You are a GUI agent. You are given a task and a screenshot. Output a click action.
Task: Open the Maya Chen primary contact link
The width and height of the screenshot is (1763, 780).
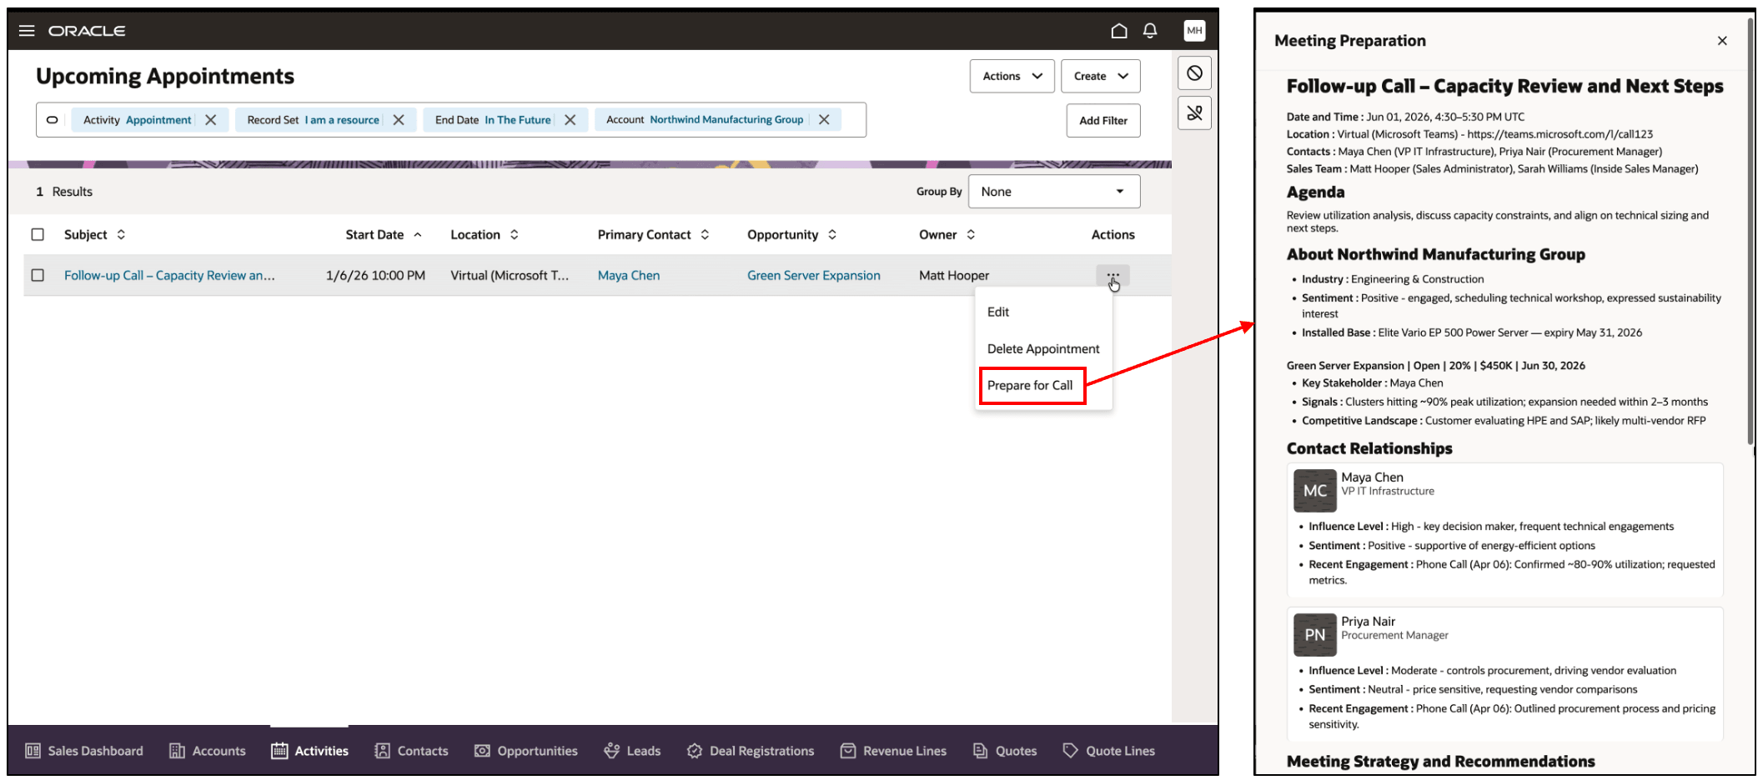(628, 275)
